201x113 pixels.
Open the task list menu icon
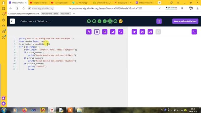pos(159,21)
